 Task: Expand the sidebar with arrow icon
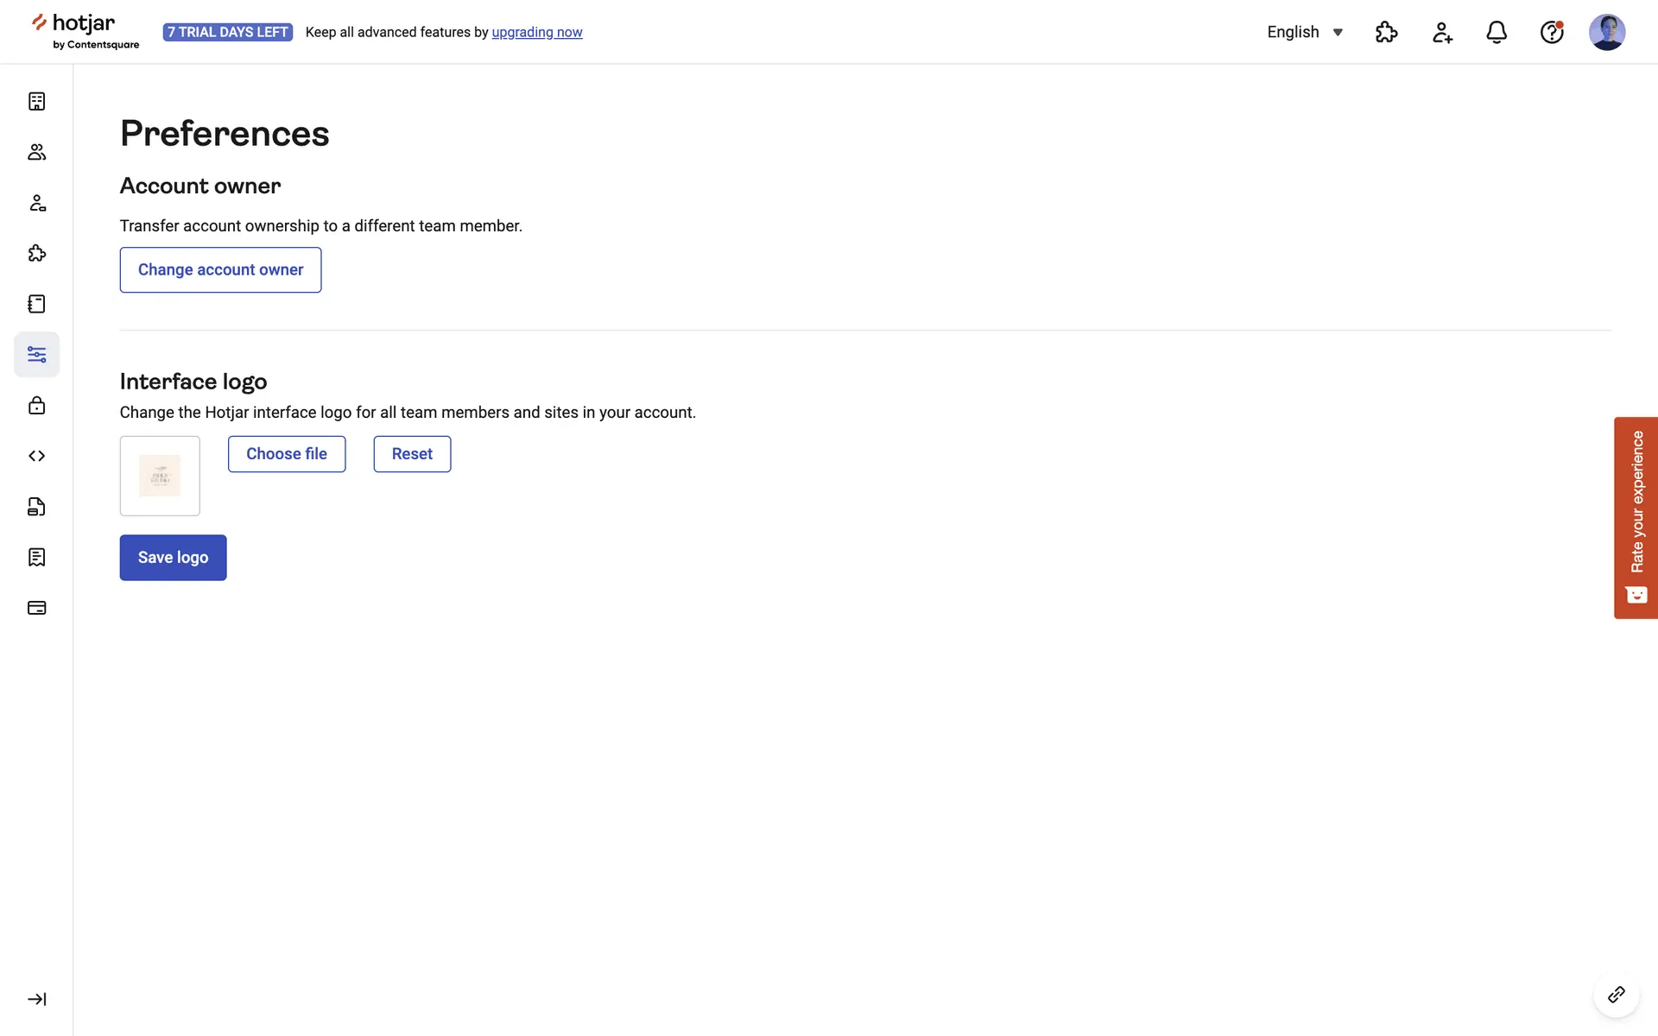(x=36, y=999)
